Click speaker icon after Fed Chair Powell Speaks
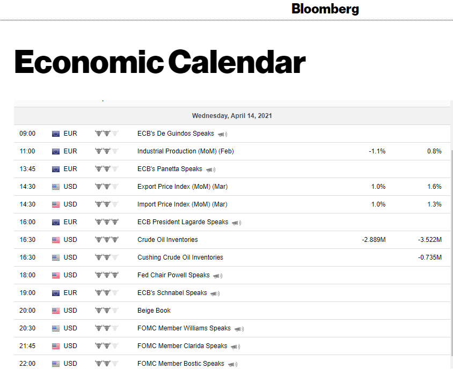The image size is (453, 376). pos(217,276)
